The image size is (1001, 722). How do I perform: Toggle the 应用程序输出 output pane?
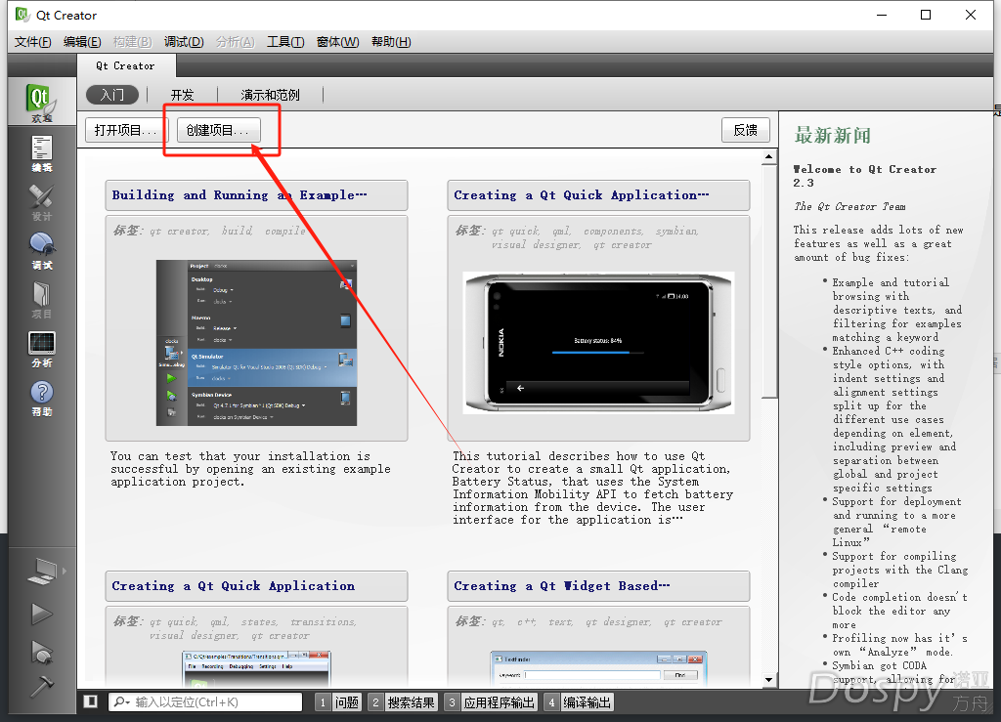coord(491,702)
